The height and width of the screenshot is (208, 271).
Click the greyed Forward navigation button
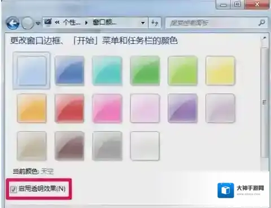pos(28,23)
